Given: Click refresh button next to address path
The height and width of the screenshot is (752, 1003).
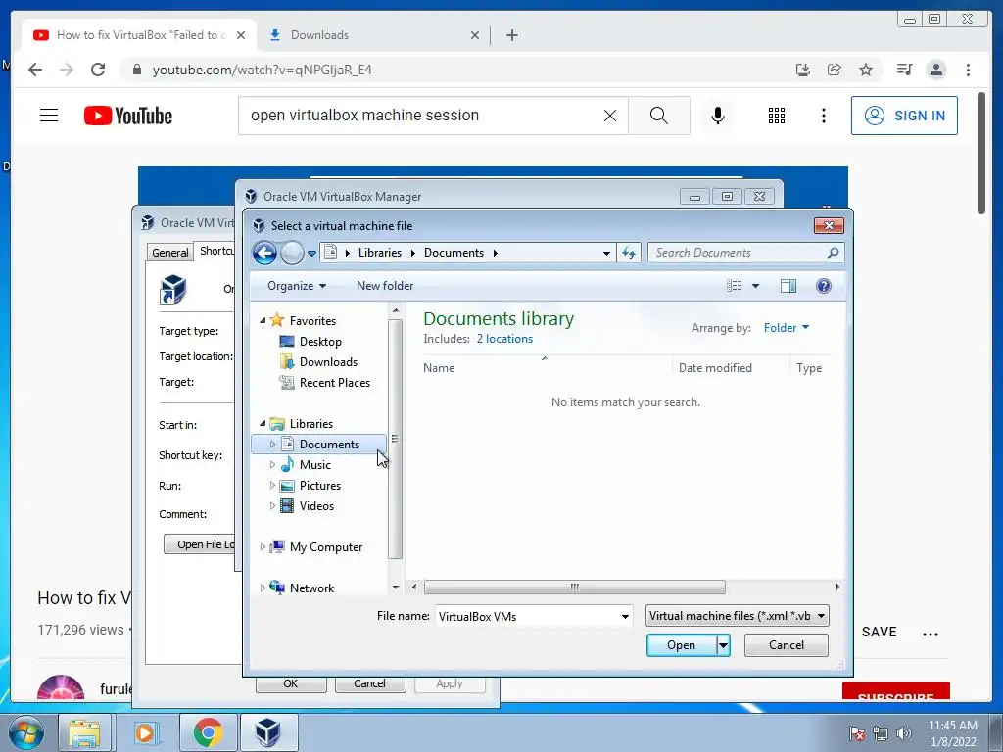Looking at the screenshot, I should tap(629, 254).
